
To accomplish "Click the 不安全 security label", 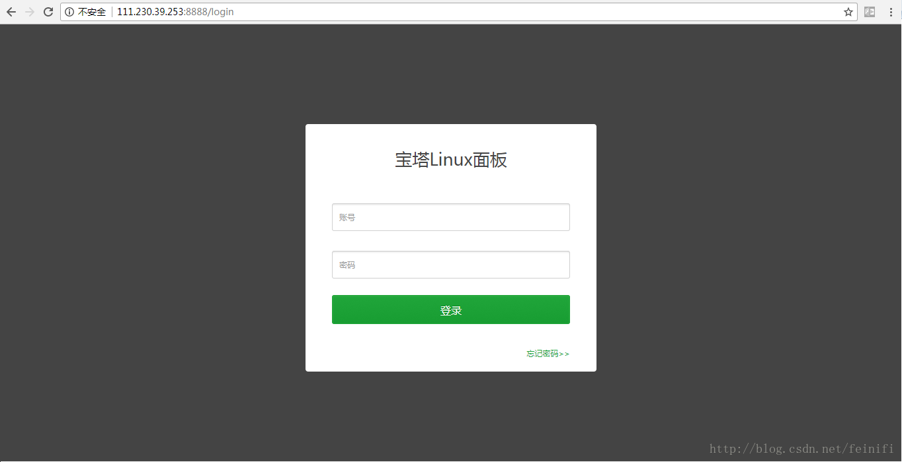I will [92, 12].
